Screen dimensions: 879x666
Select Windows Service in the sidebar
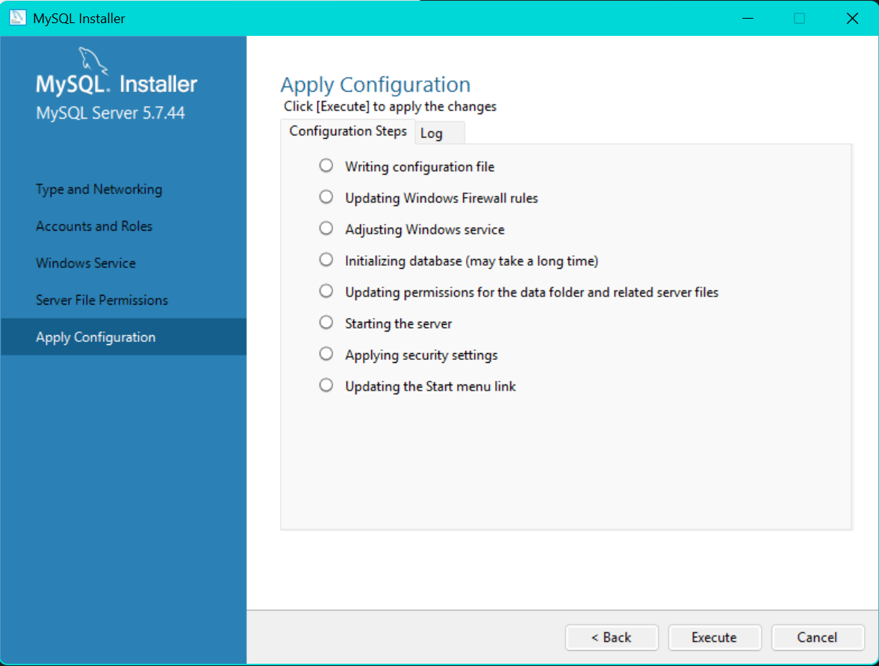pyautogui.click(x=86, y=264)
